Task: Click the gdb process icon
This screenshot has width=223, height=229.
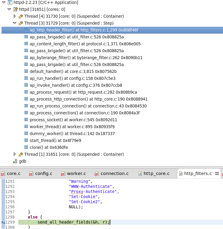Action: (15, 161)
